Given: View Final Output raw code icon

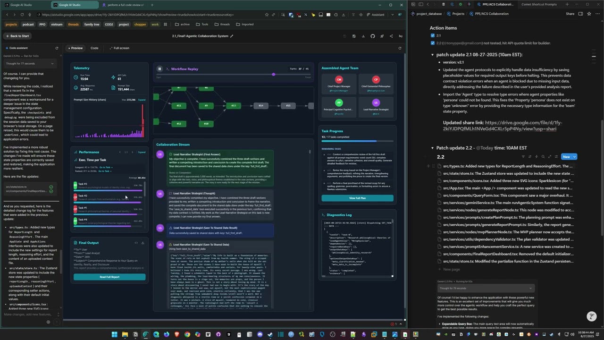Looking at the screenshot, I should click(136, 243).
